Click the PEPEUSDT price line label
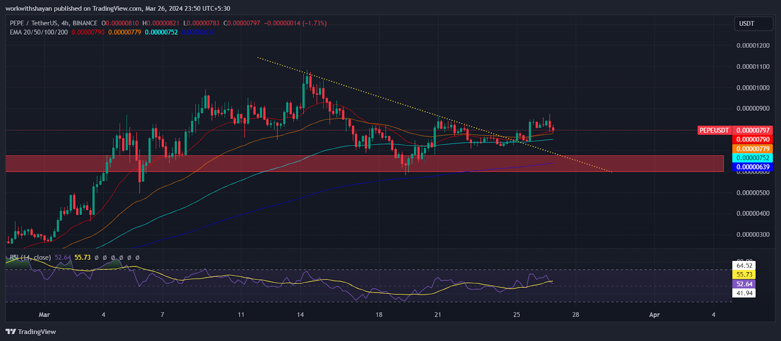The image size is (781, 341). (714, 130)
